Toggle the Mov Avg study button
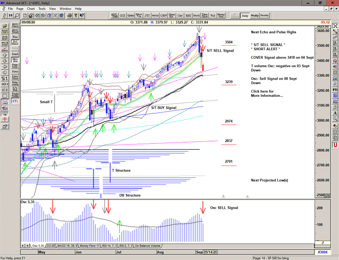Viewport: 339px width, 260px height. pyautogui.click(x=15, y=60)
